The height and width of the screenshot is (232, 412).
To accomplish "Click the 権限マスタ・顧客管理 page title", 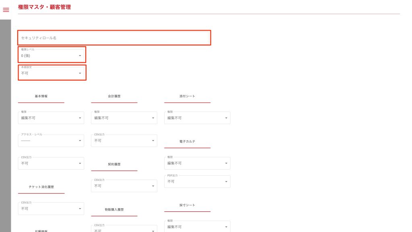I will (45, 7).
